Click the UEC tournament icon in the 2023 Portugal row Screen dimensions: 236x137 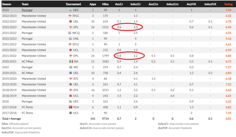click(70, 10)
